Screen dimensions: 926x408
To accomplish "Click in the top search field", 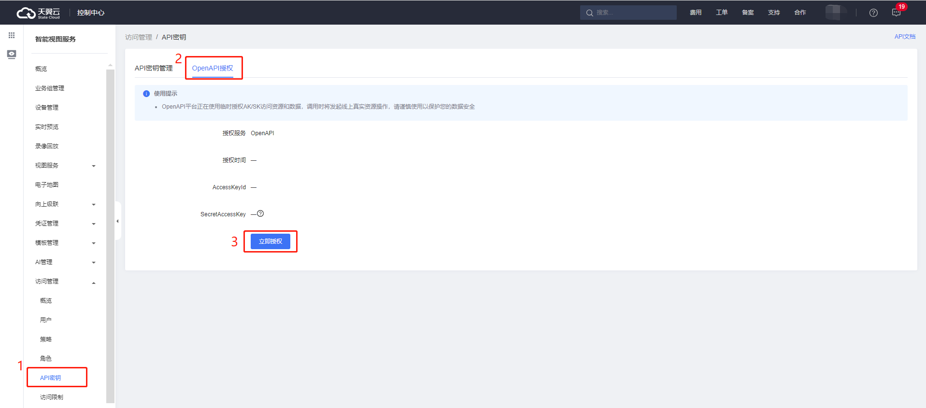I will pos(628,13).
